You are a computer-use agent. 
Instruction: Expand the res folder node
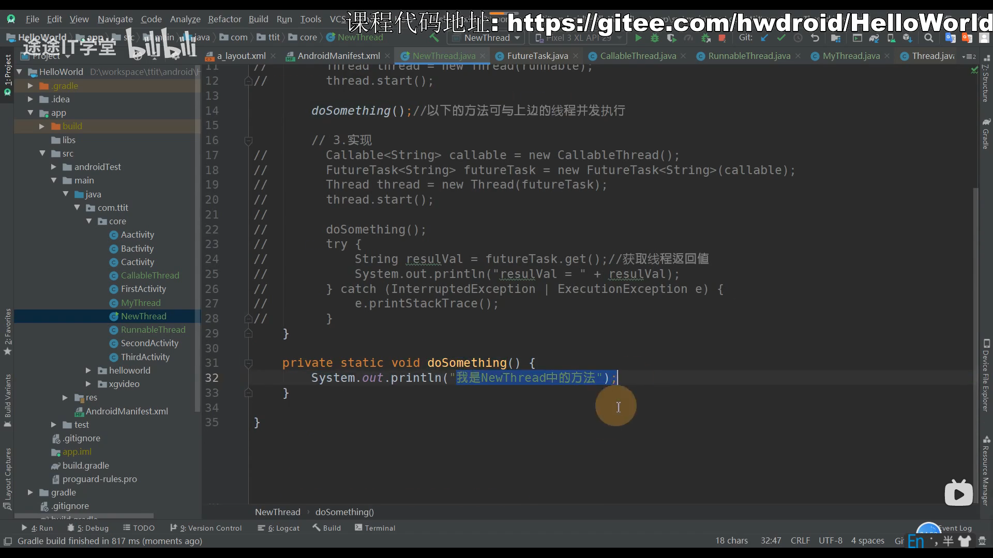click(x=65, y=397)
